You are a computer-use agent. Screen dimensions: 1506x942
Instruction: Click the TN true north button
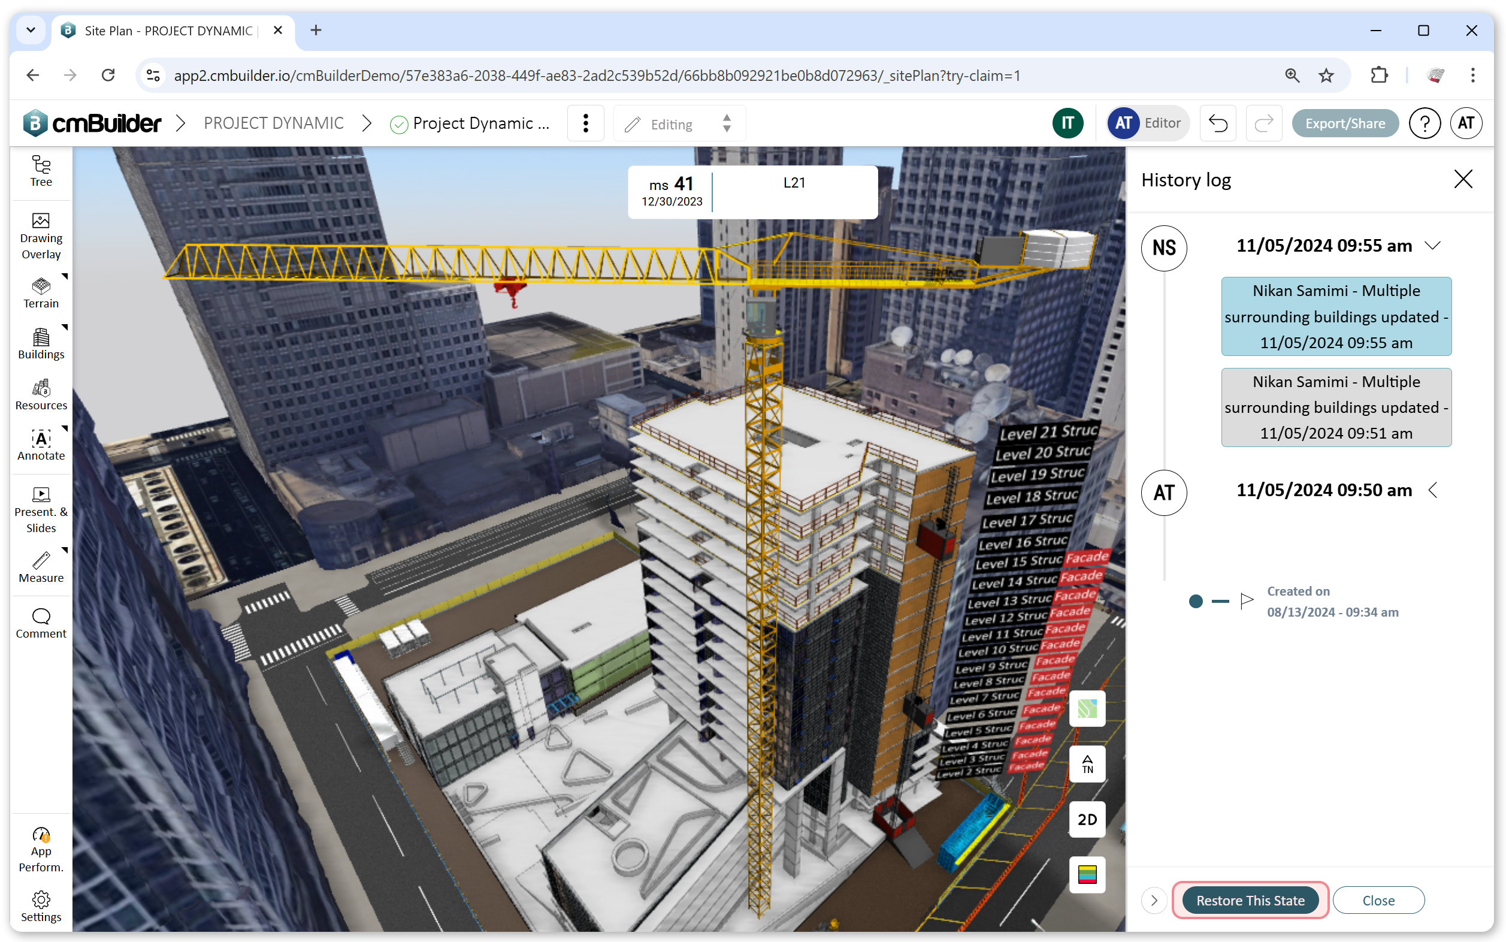[1087, 764]
